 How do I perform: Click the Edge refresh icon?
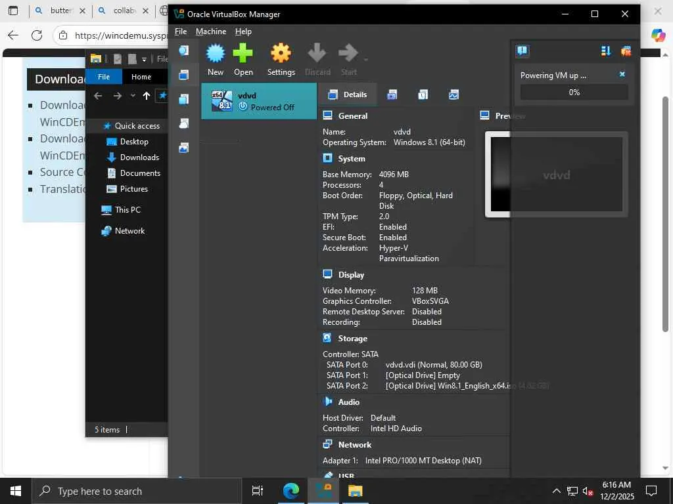(x=37, y=35)
